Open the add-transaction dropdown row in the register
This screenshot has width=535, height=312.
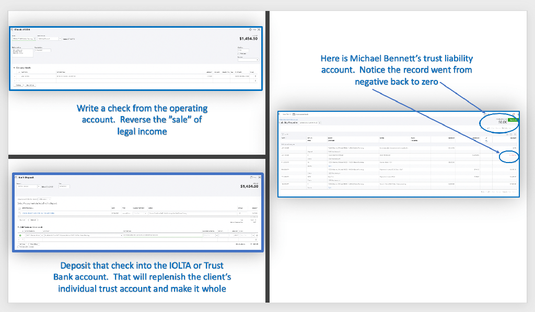click(x=288, y=144)
